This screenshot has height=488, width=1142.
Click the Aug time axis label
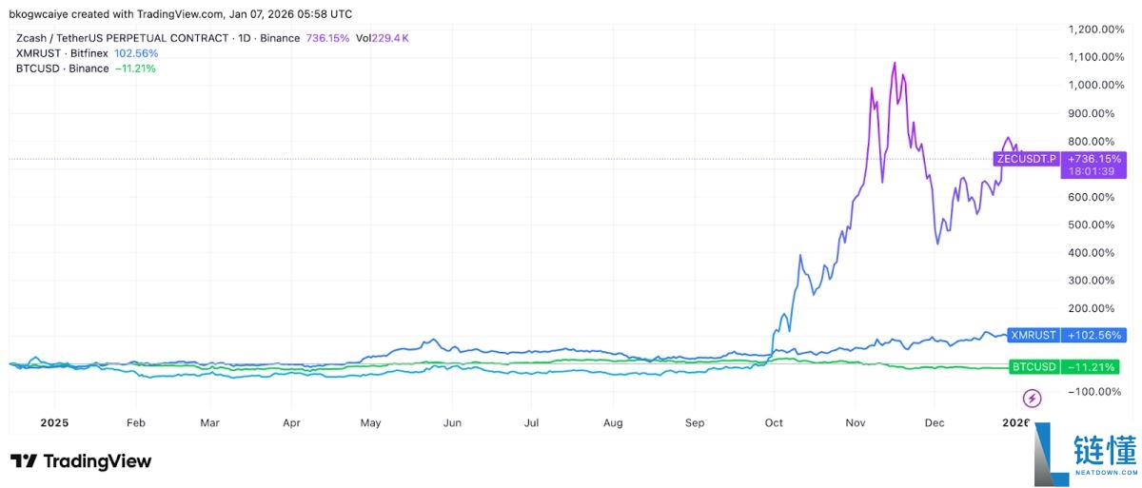(x=613, y=422)
